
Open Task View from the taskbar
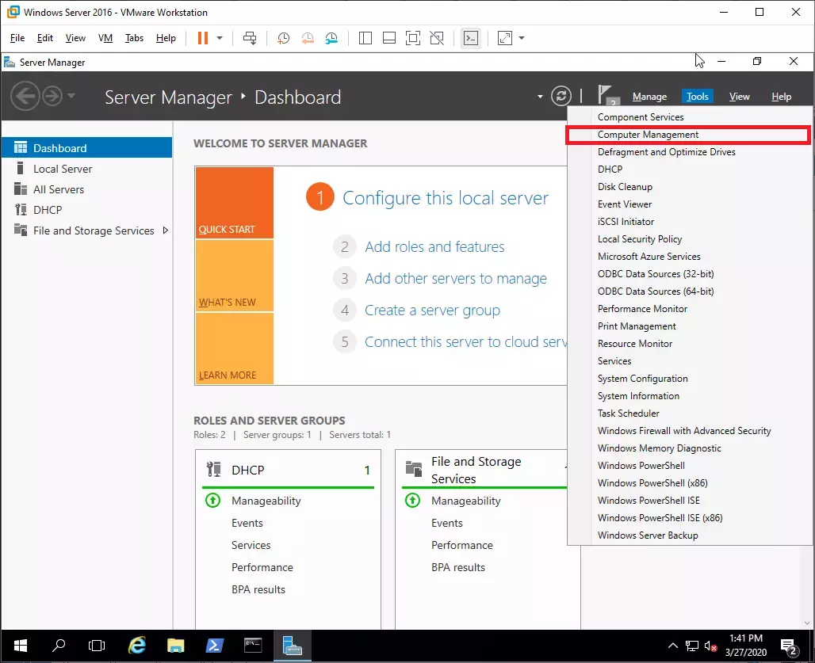click(97, 646)
